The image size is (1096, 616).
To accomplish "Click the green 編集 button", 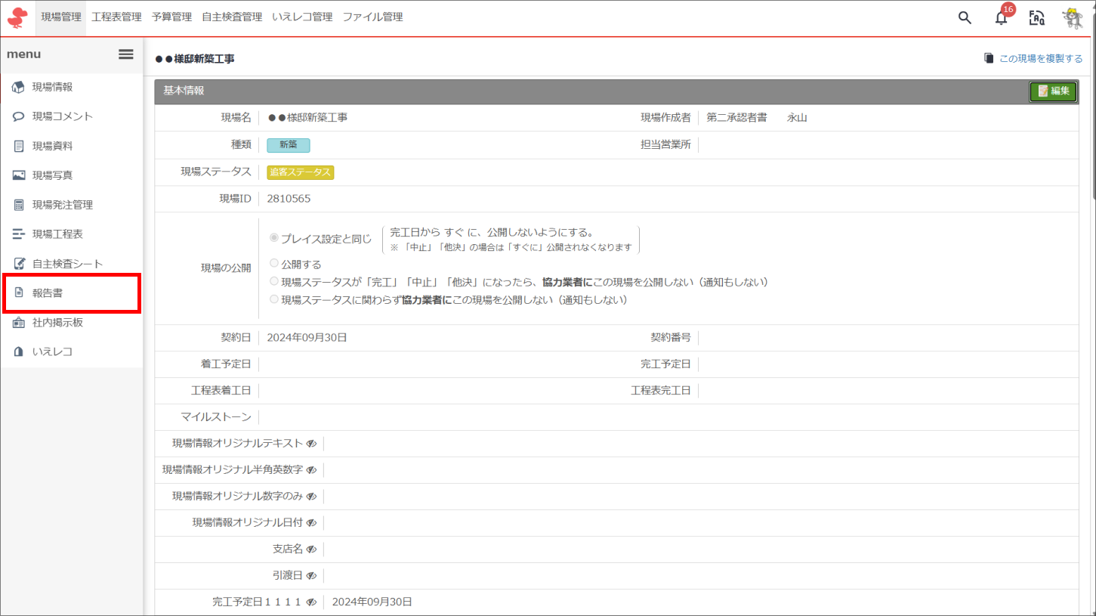I will (1053, 91).
